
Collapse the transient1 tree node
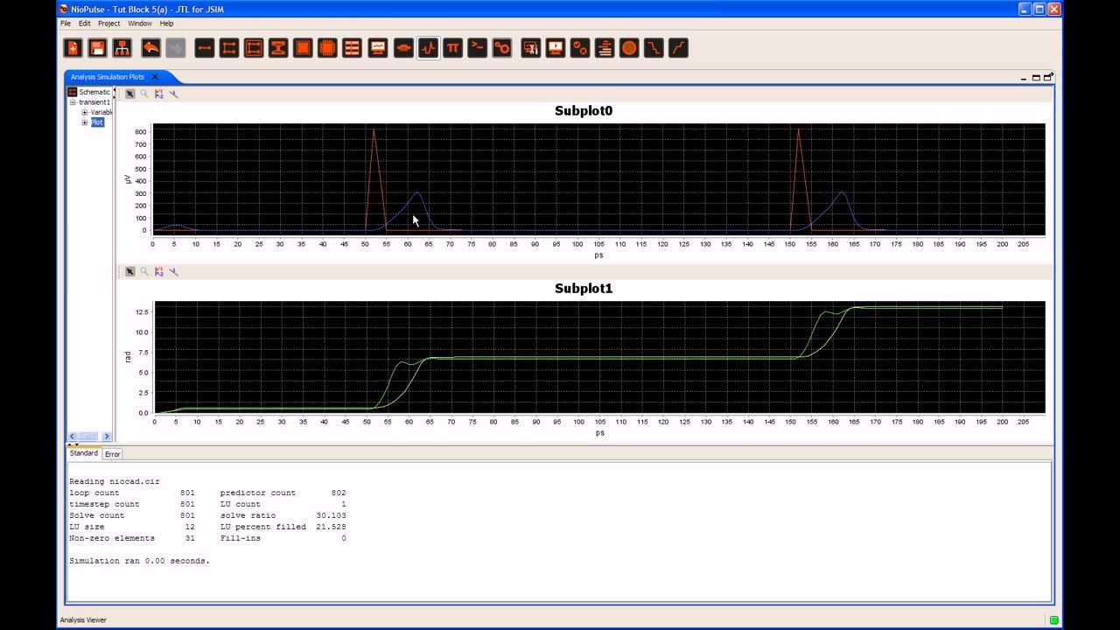[73, 102]
